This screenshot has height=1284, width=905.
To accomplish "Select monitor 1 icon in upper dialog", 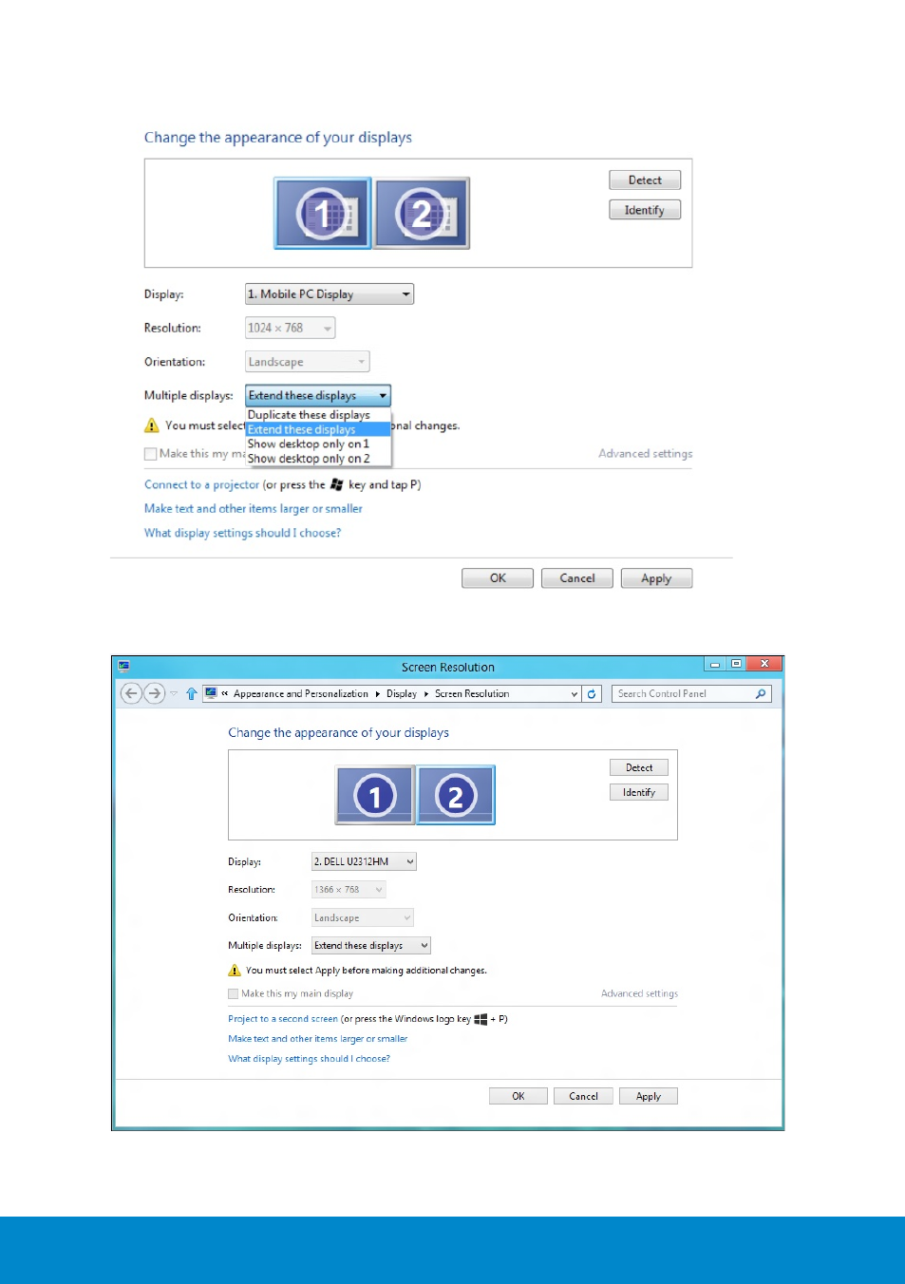I will [x=322, y=213].
